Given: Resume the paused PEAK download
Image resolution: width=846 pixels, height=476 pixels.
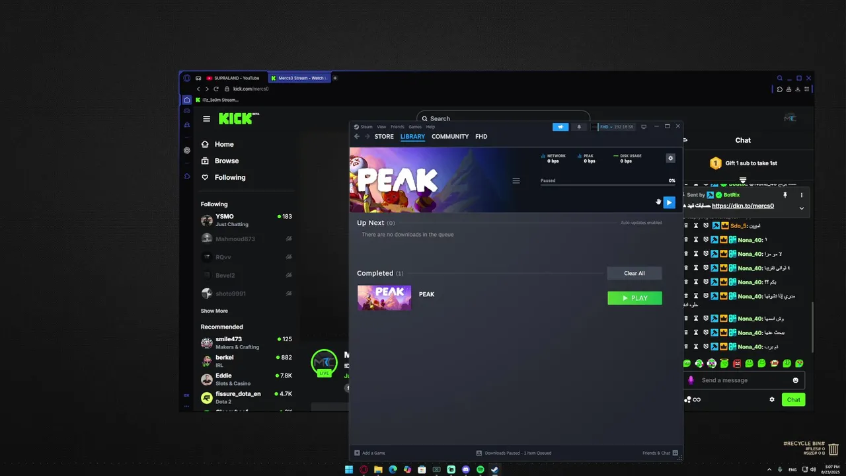Looking at the screenshot, I should click(x=669, y=203).
